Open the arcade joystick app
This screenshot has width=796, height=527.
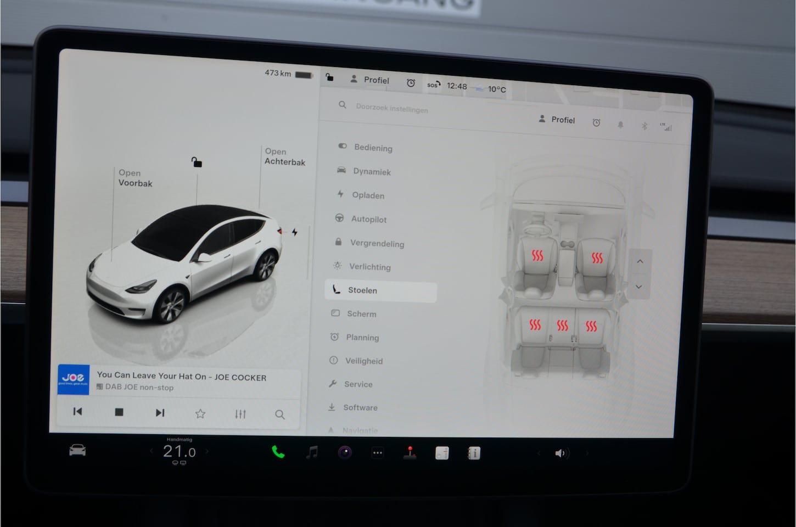tap(410, 452)
